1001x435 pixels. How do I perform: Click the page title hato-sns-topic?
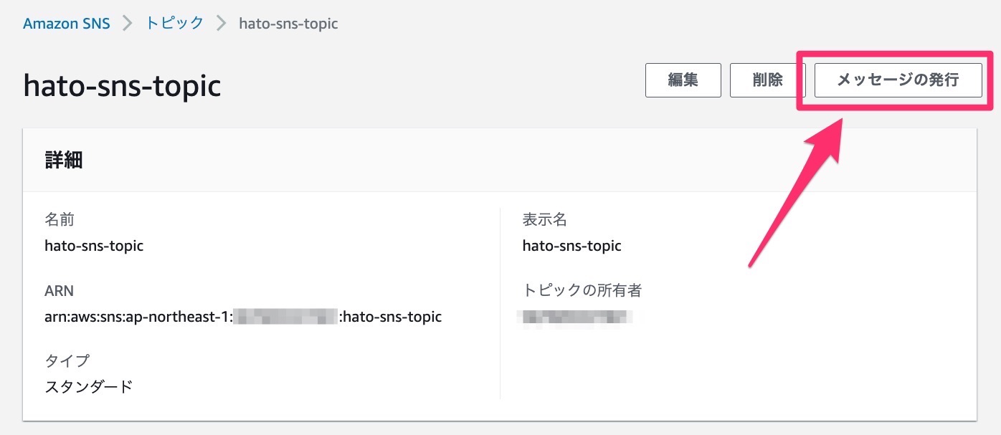pyautogui.click(x=121, y=85)
